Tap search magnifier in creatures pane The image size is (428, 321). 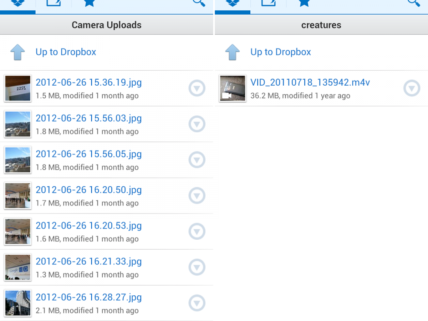coord(414,3)
